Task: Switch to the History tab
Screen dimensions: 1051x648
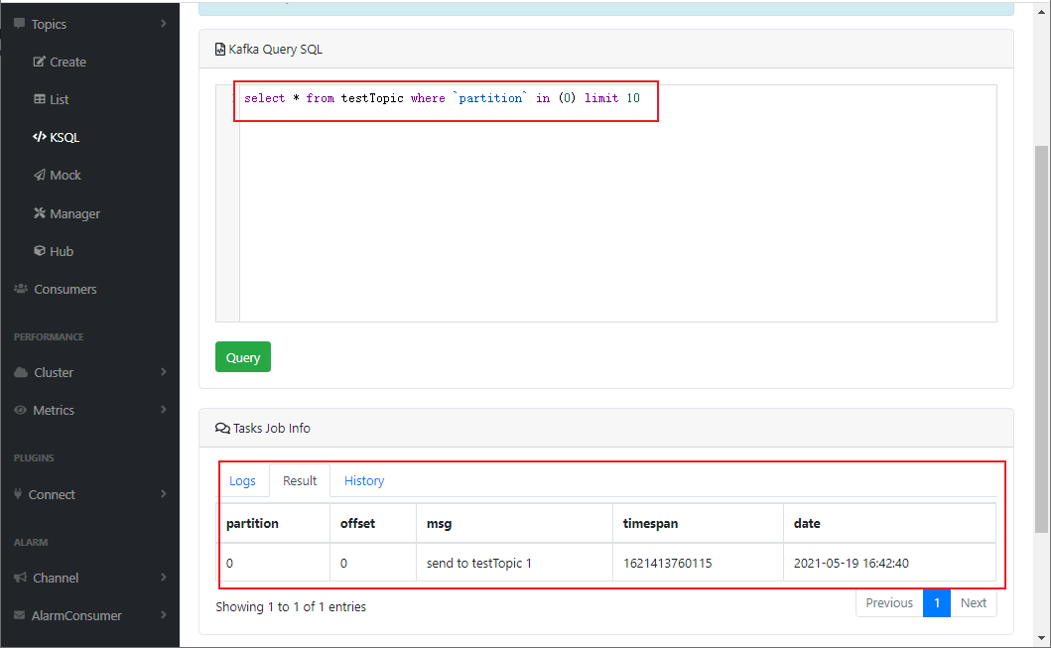Action: 364,480
